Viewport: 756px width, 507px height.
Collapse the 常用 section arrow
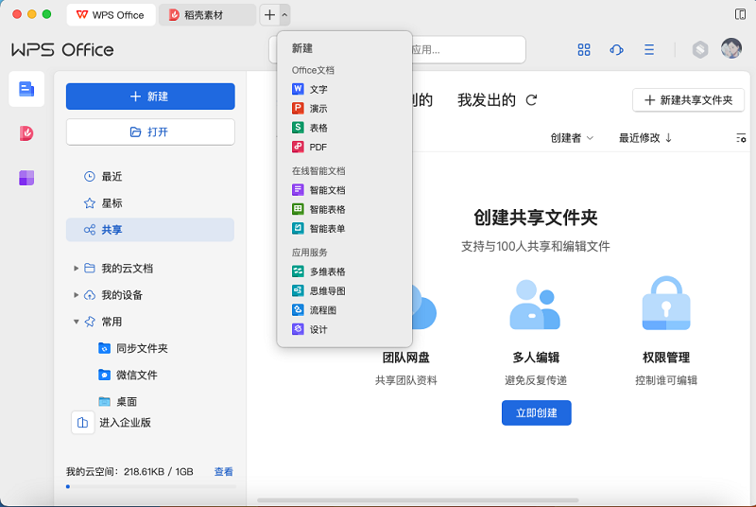click(x=76, y=322)
